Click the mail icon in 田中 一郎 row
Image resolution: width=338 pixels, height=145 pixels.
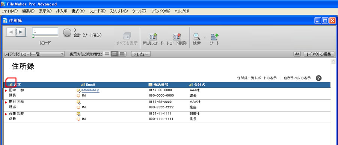point(78,91)
